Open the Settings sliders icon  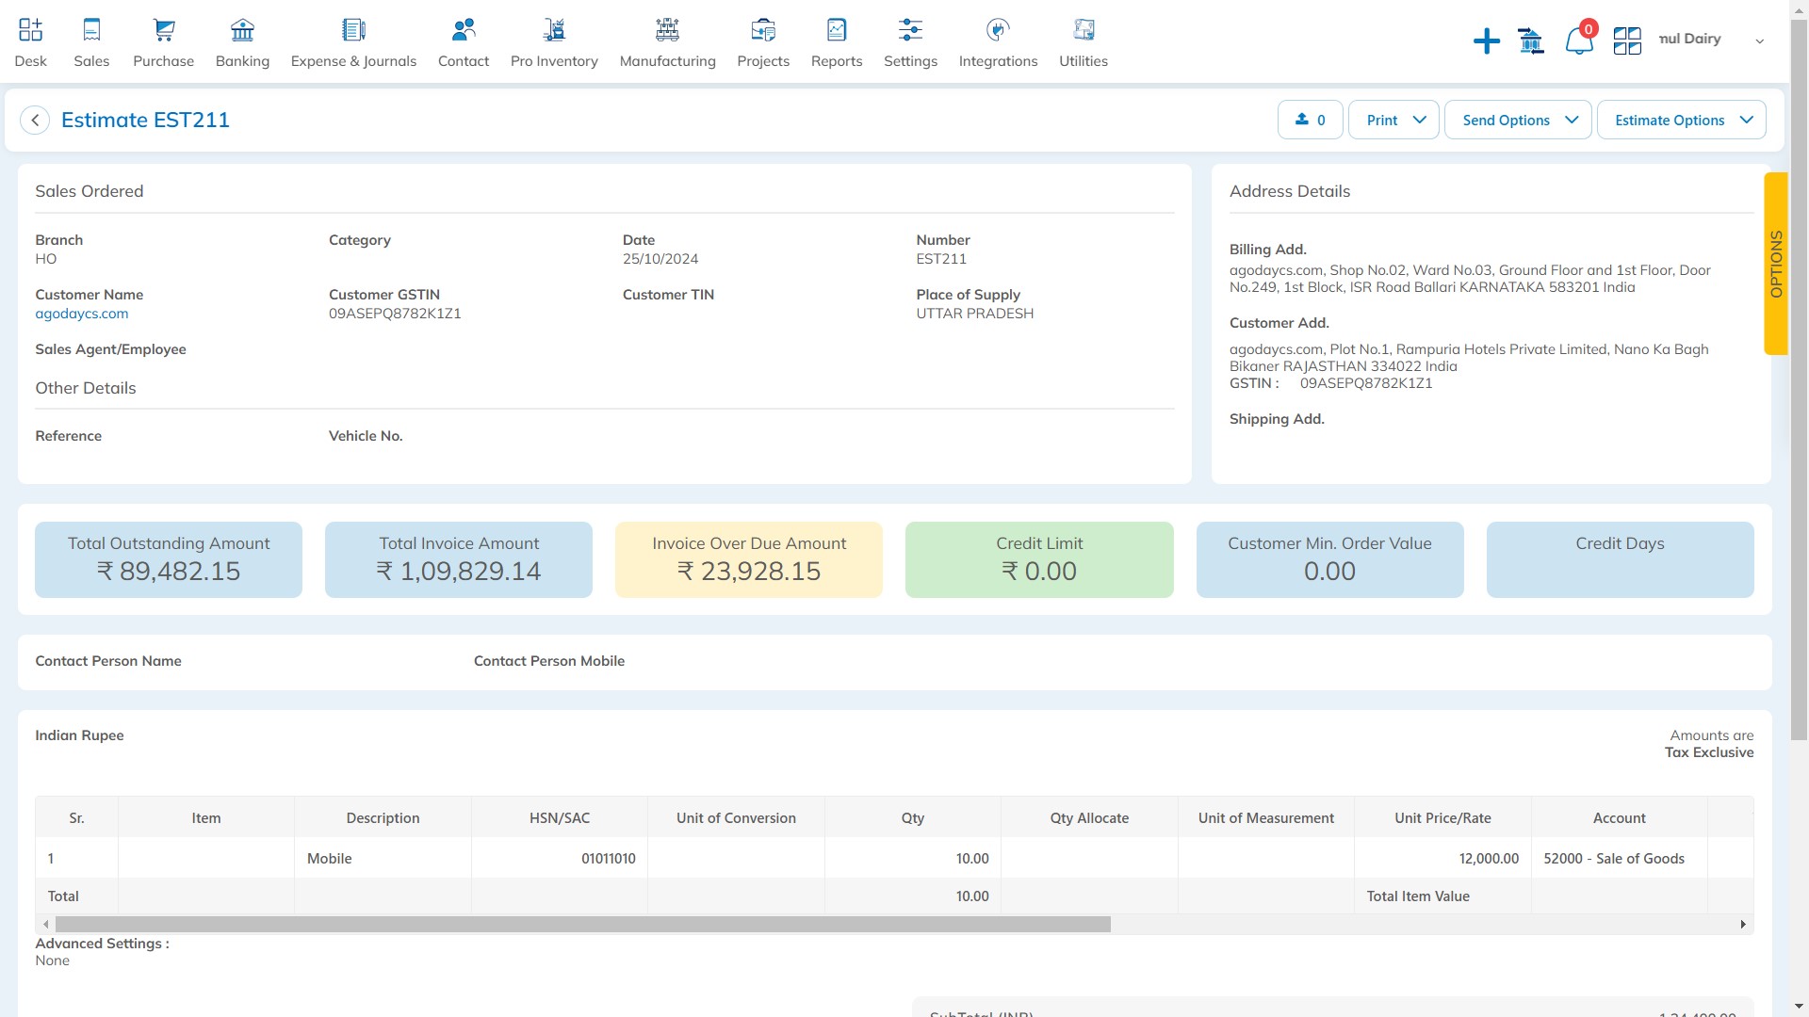click(910, 30)
